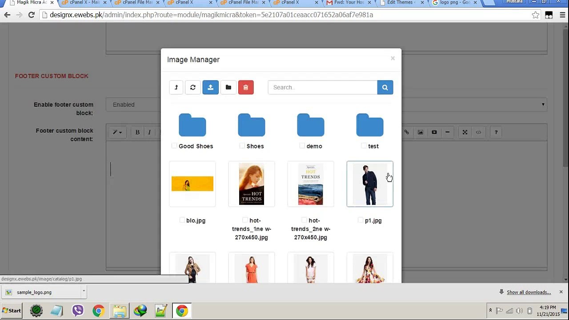Click the red delete trash icon

[x=246, y=88]
